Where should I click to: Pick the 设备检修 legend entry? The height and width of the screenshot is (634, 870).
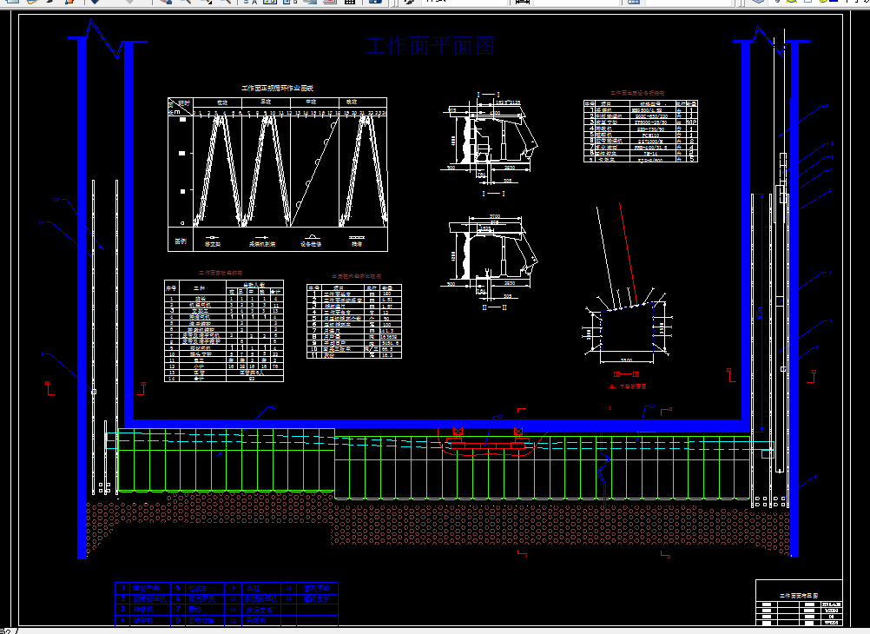pyautogui.click(x=311, y=241)
